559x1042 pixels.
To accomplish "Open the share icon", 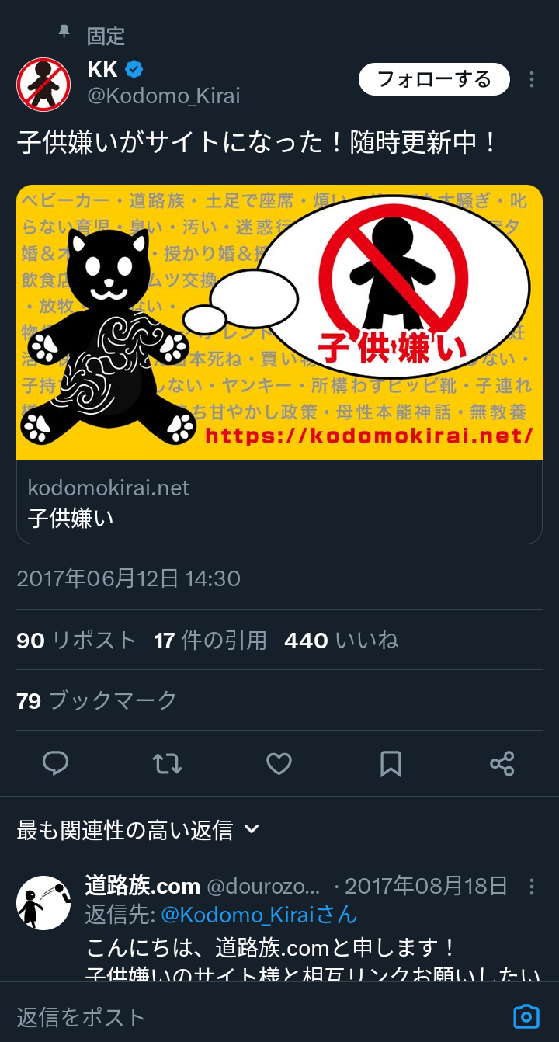I will coord(502,764).
